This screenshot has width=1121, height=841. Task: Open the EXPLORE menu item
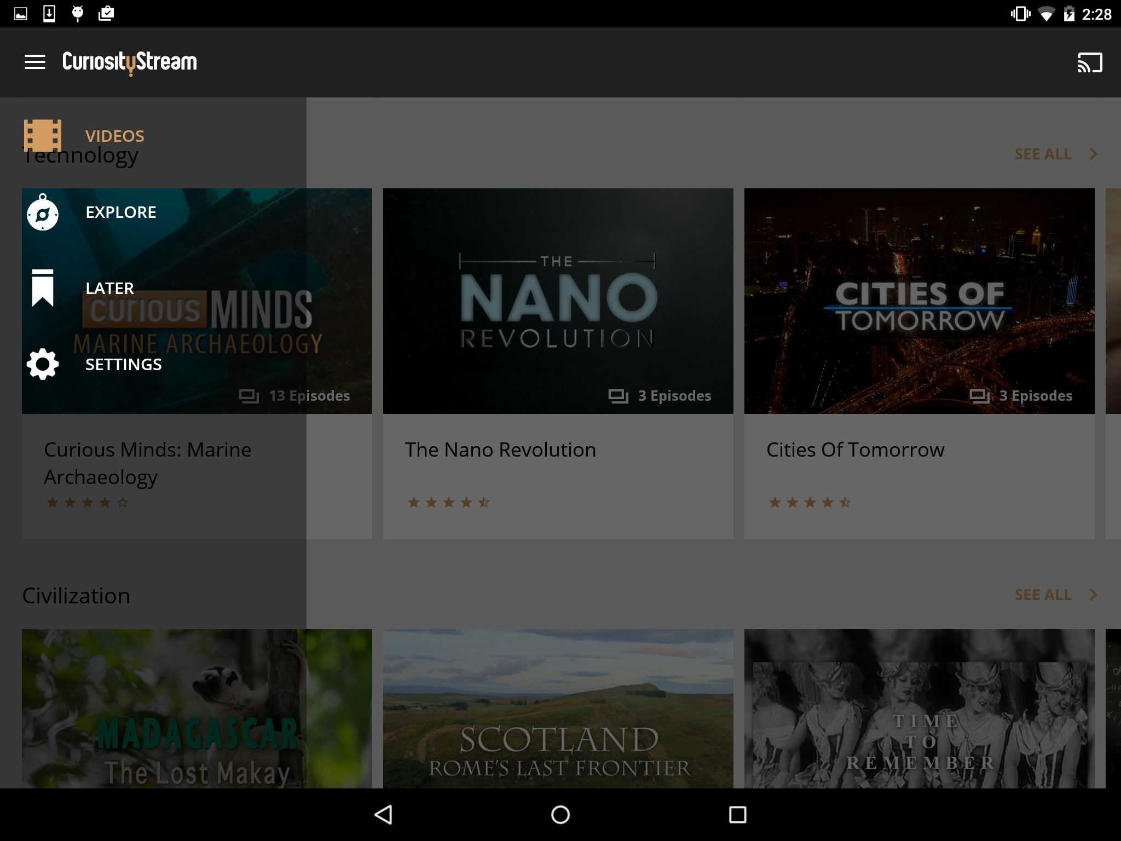click(x=121, y=212)
